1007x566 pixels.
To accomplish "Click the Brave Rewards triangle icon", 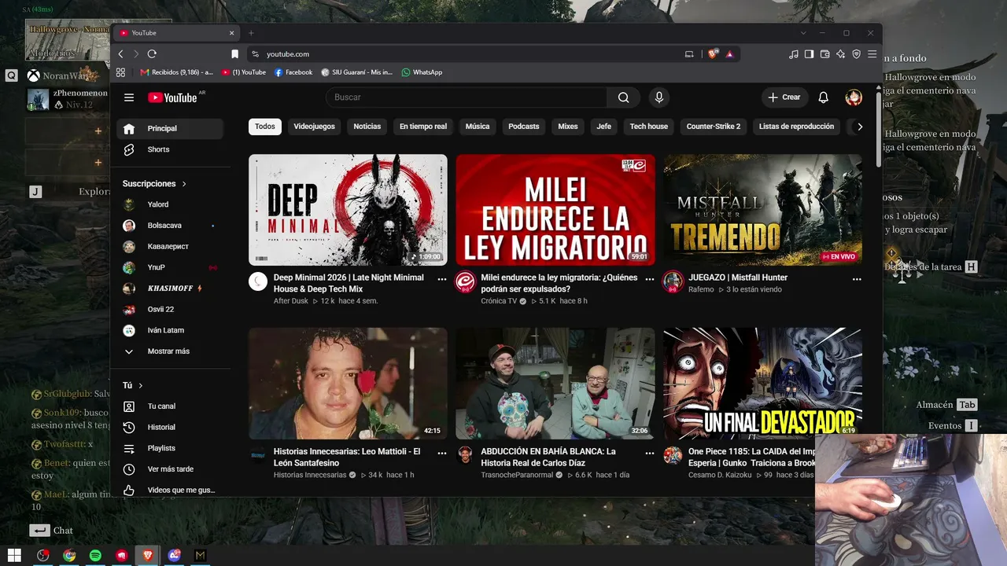I will [730, 54].
